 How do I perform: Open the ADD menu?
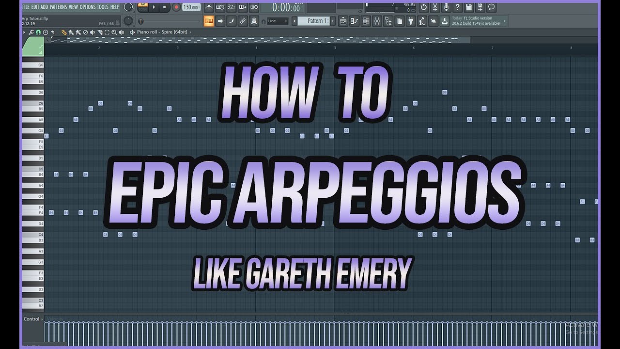point(44,7)
